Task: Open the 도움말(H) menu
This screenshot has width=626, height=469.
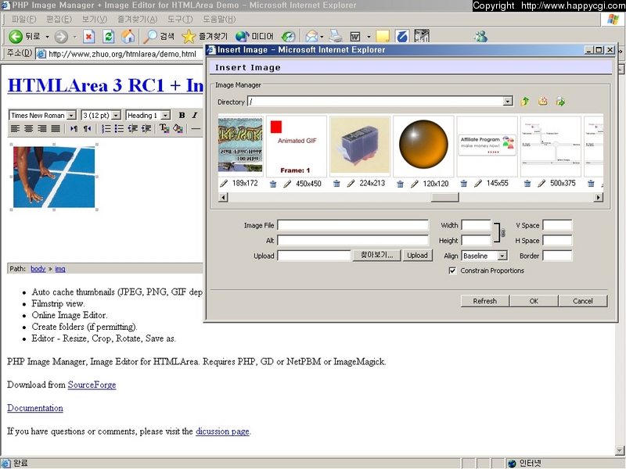Action: (x=219, y=19)
